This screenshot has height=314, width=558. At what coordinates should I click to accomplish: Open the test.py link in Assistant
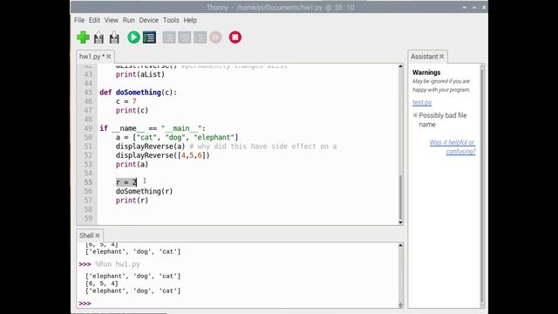pos(422,103)
